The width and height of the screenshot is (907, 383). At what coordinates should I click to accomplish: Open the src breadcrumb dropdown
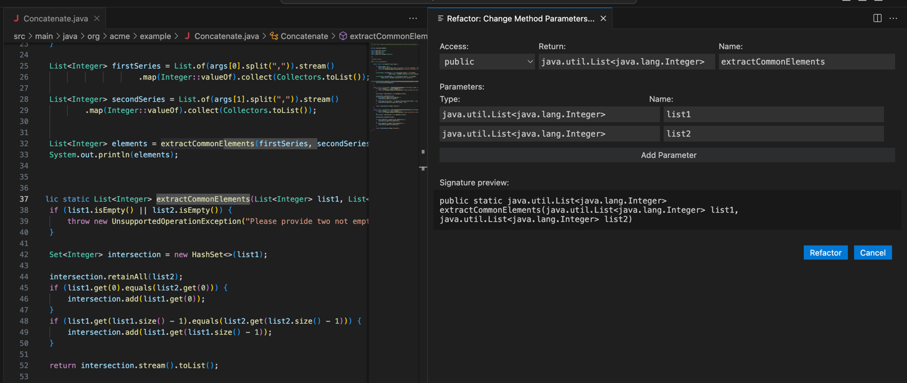pos(19,36)
